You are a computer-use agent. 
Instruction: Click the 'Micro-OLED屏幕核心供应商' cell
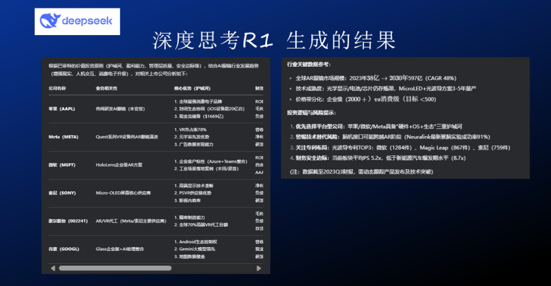point(123,193)
